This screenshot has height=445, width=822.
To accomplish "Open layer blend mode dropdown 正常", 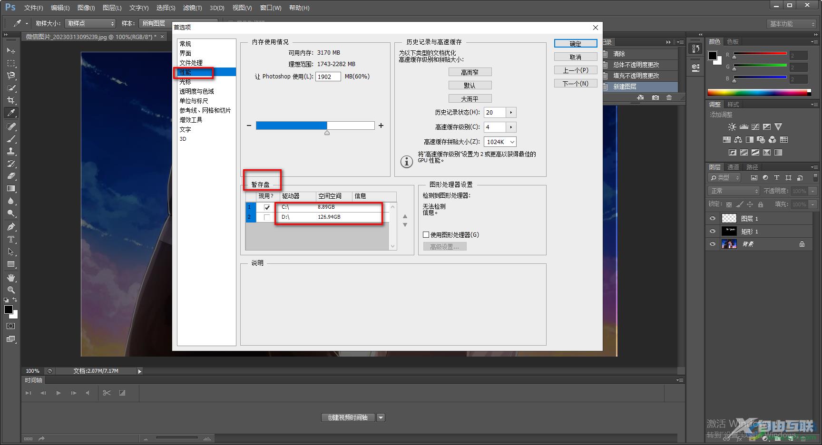I will 733,191.
